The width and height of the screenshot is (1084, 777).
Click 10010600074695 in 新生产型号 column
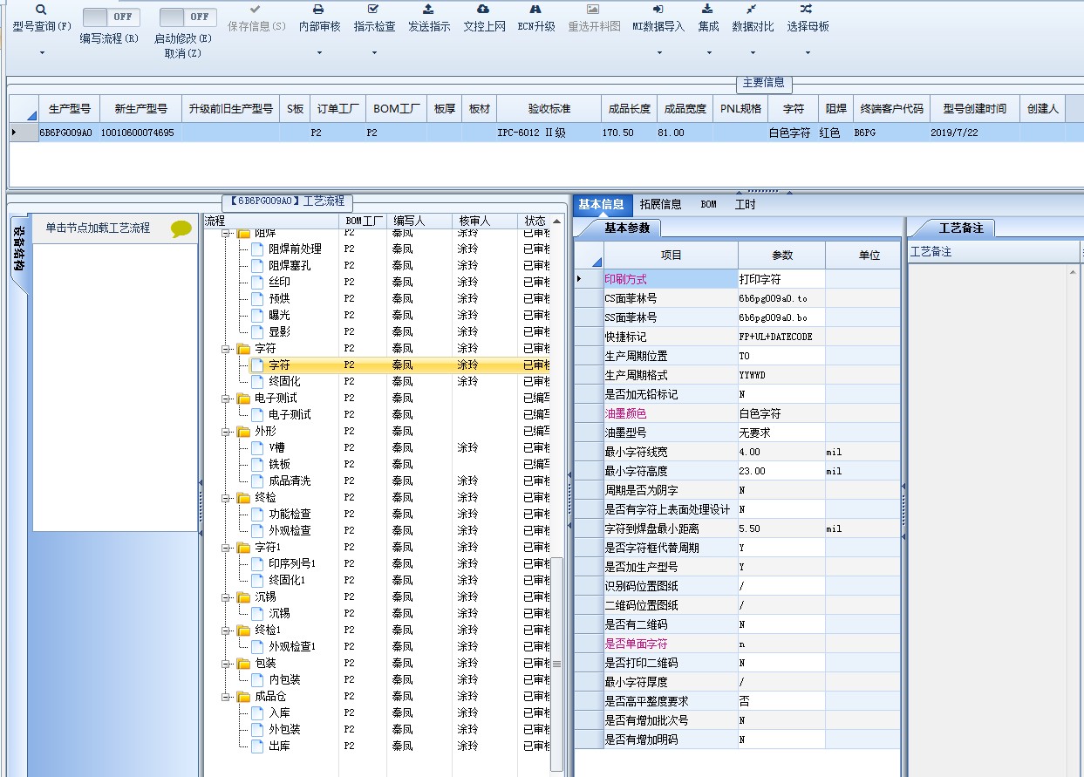142,133
